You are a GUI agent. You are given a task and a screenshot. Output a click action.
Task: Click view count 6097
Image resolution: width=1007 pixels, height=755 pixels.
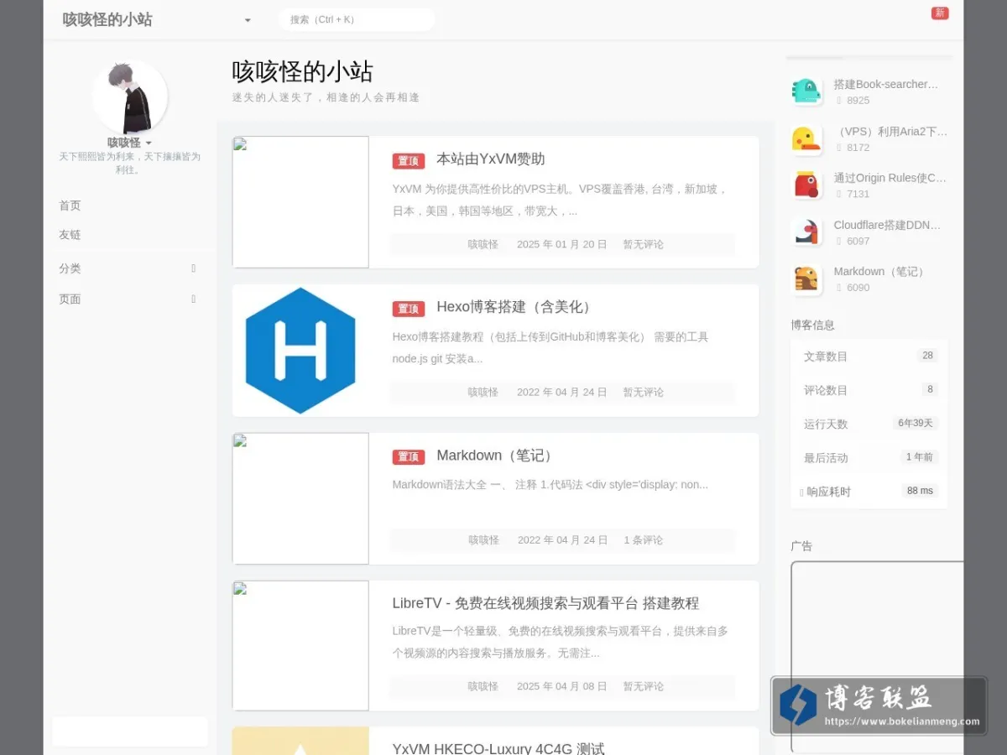858,242
